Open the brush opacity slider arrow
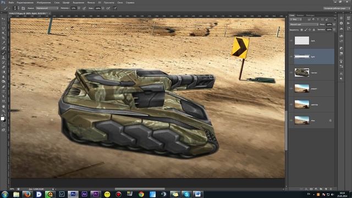 [x=79, y=8]
